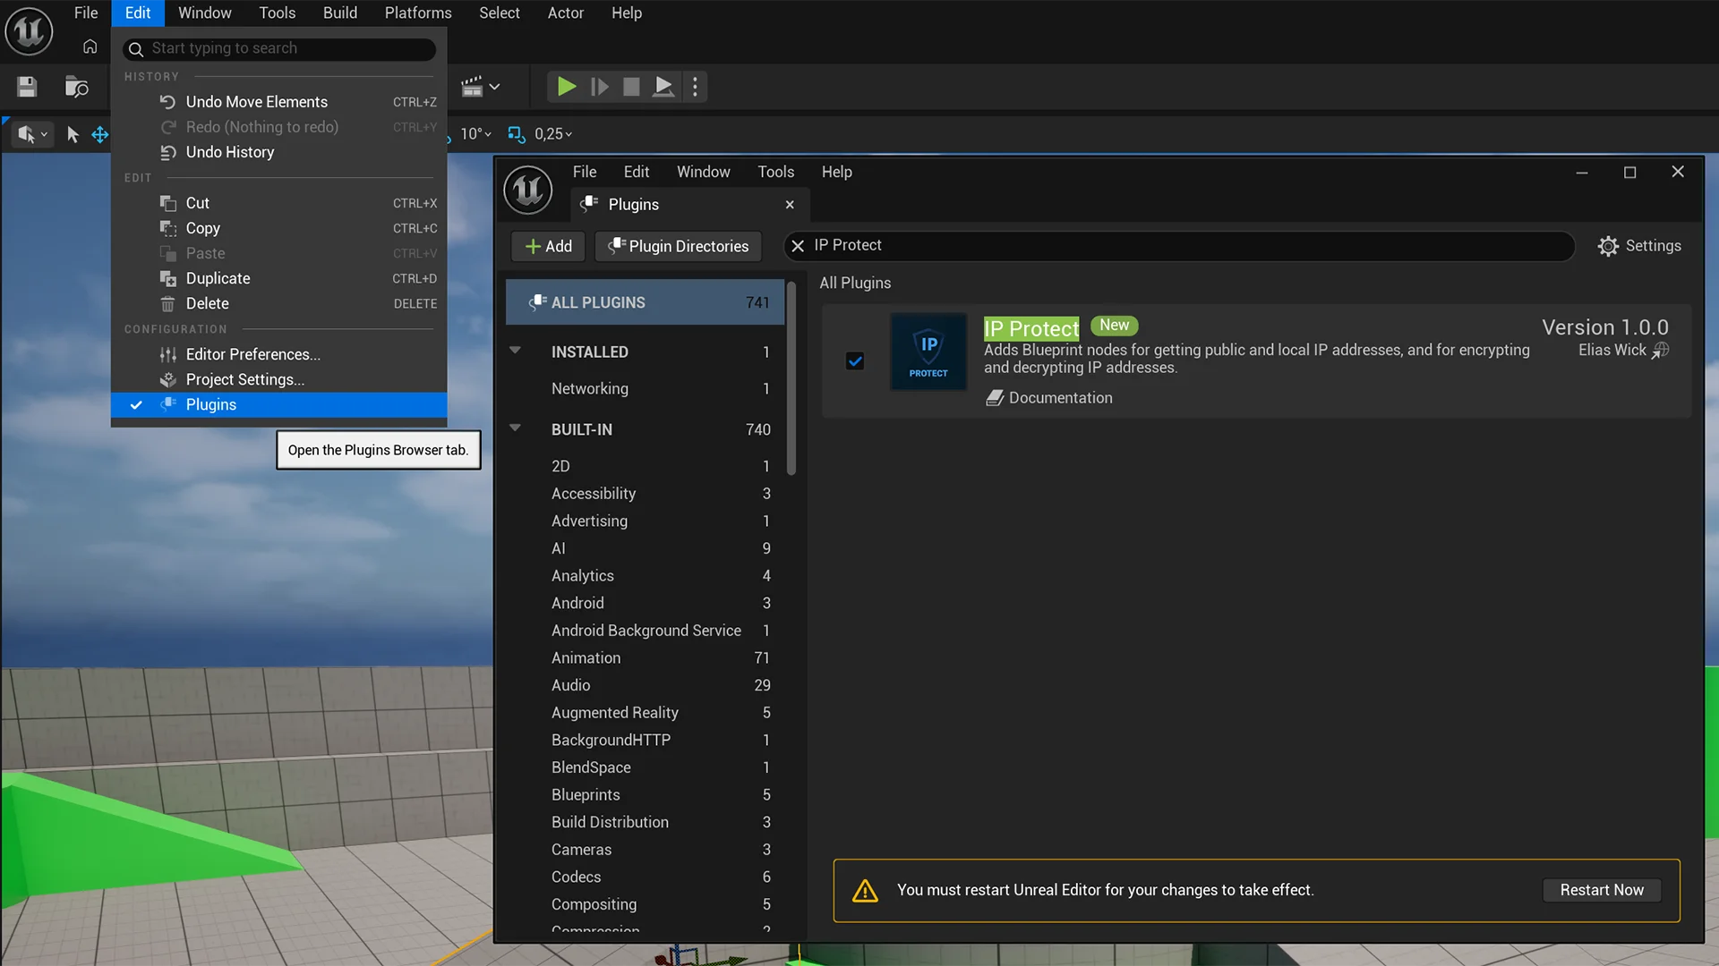Click the Unreal Engine logo in main window
Image resolution: width=1719 pixels, height=966 pixels.
[29, 31]
